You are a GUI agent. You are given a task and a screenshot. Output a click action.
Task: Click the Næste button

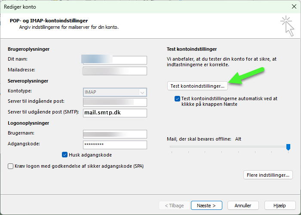[206, 205]
